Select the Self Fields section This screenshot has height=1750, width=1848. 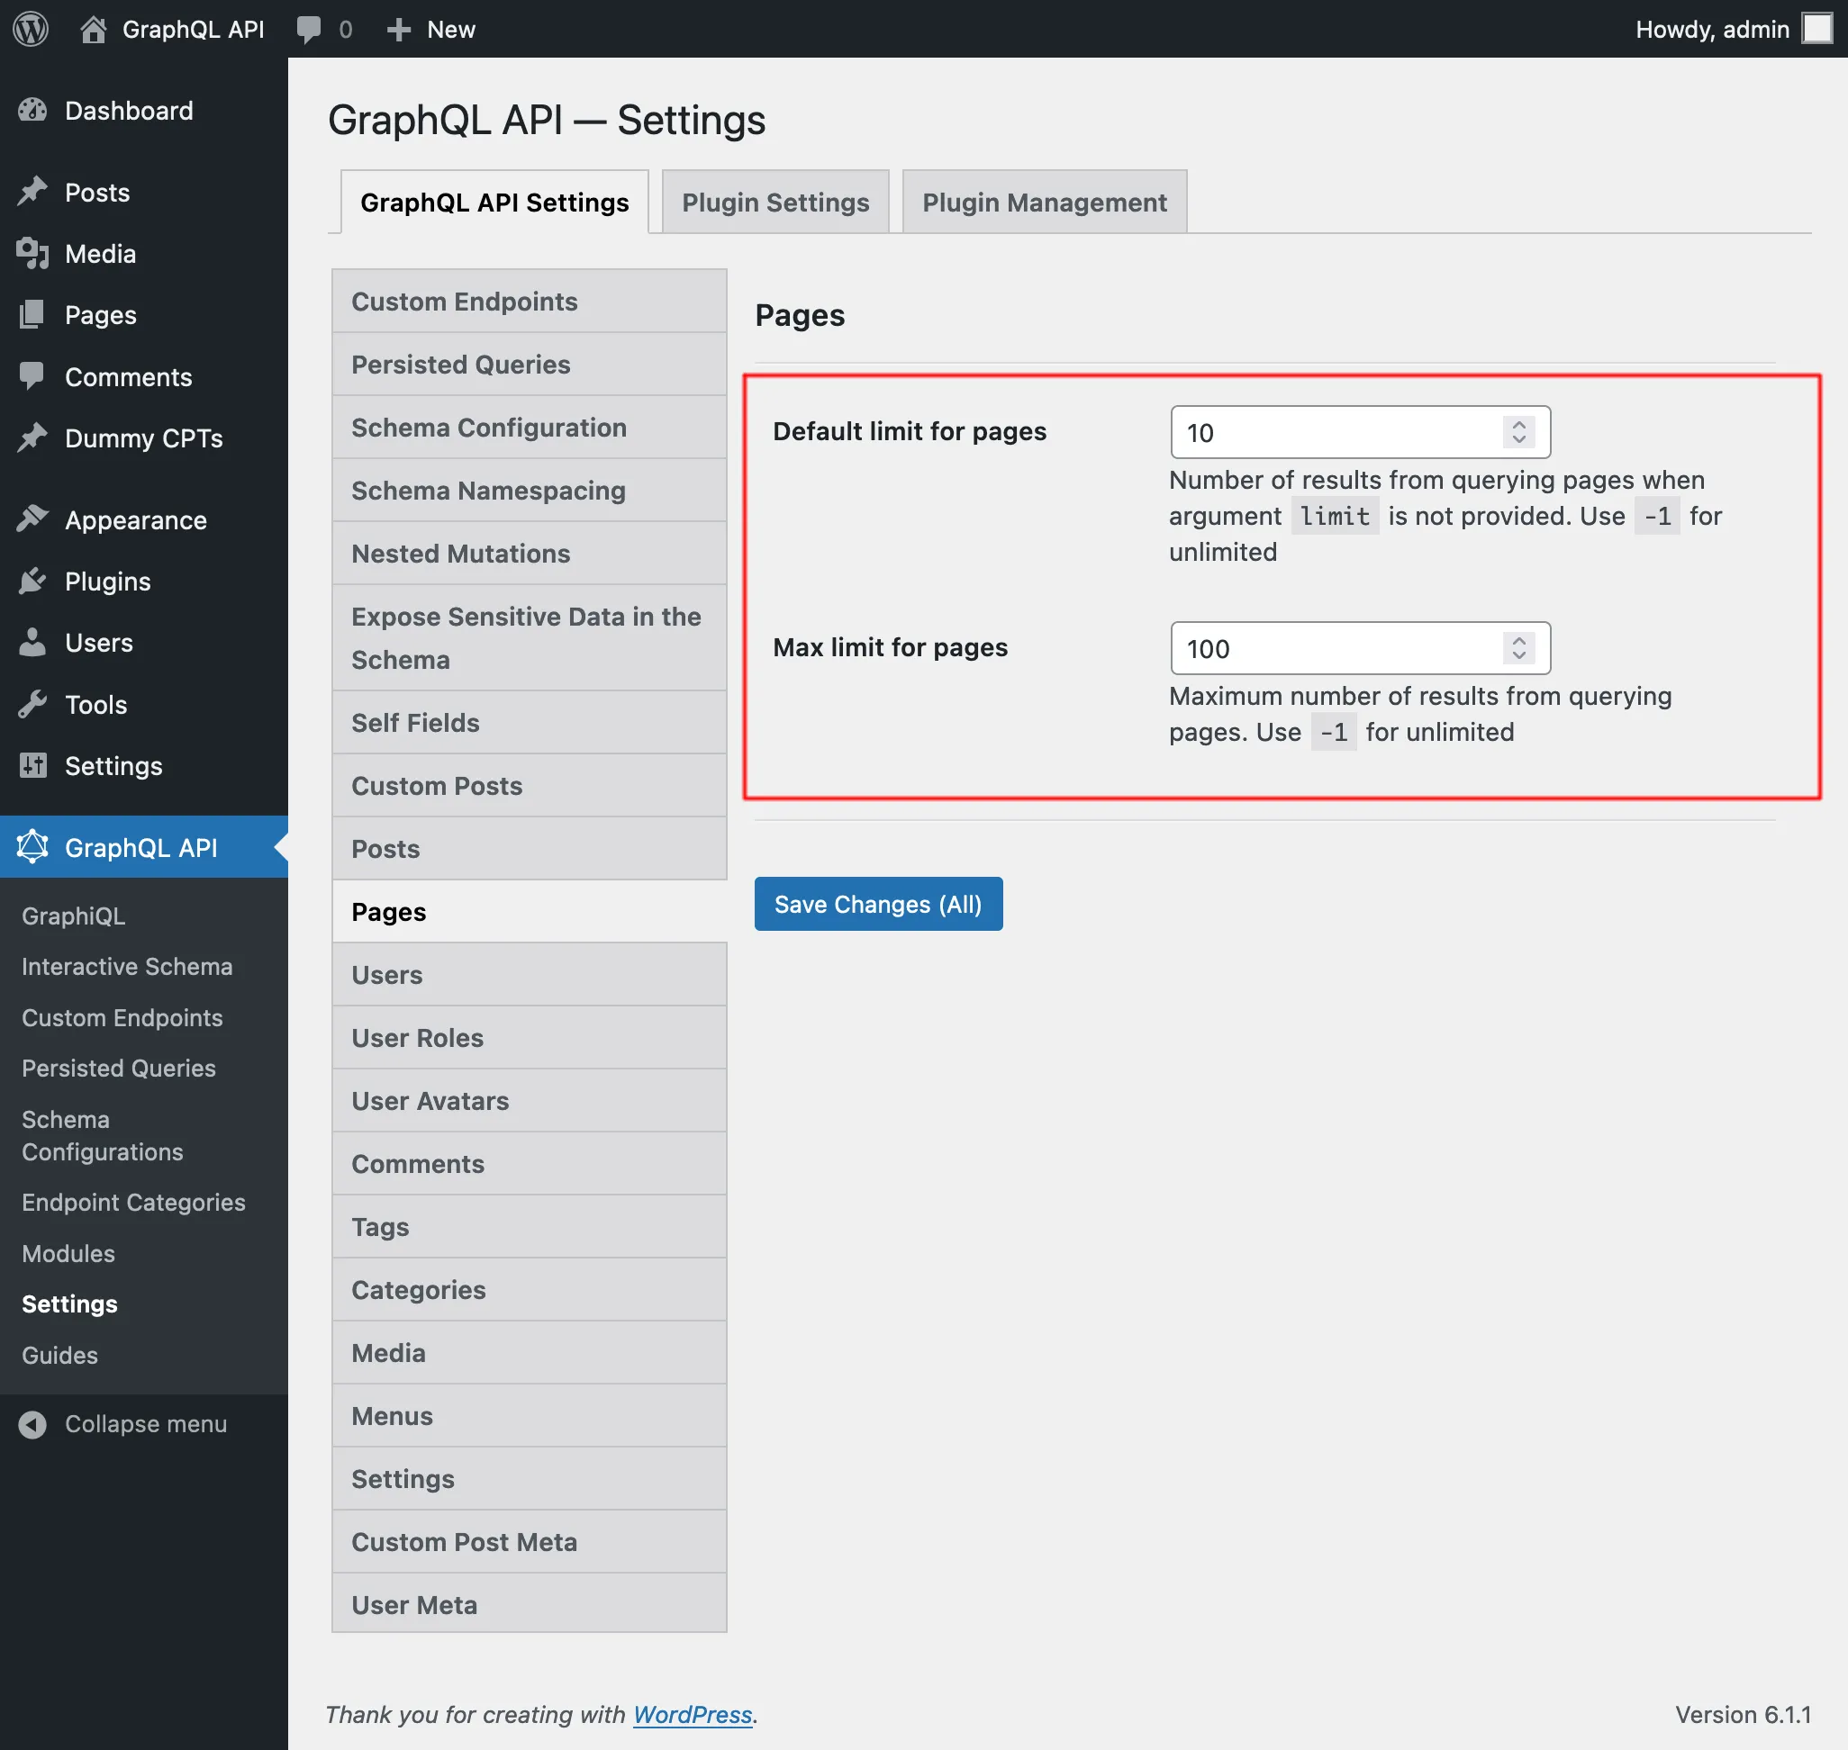[x=530, y=723]
